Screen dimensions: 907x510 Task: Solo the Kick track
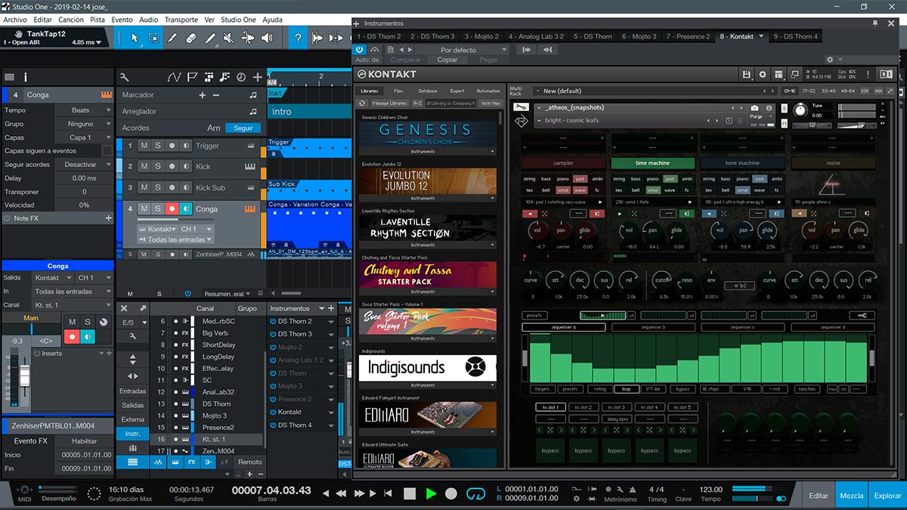click(157, 166)
